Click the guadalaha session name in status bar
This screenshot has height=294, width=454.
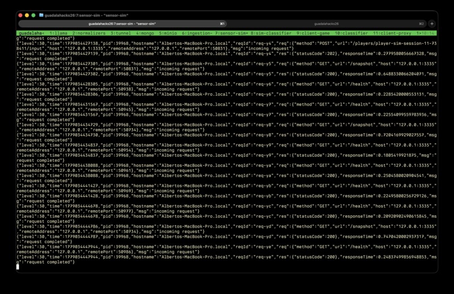click(32, 33)
